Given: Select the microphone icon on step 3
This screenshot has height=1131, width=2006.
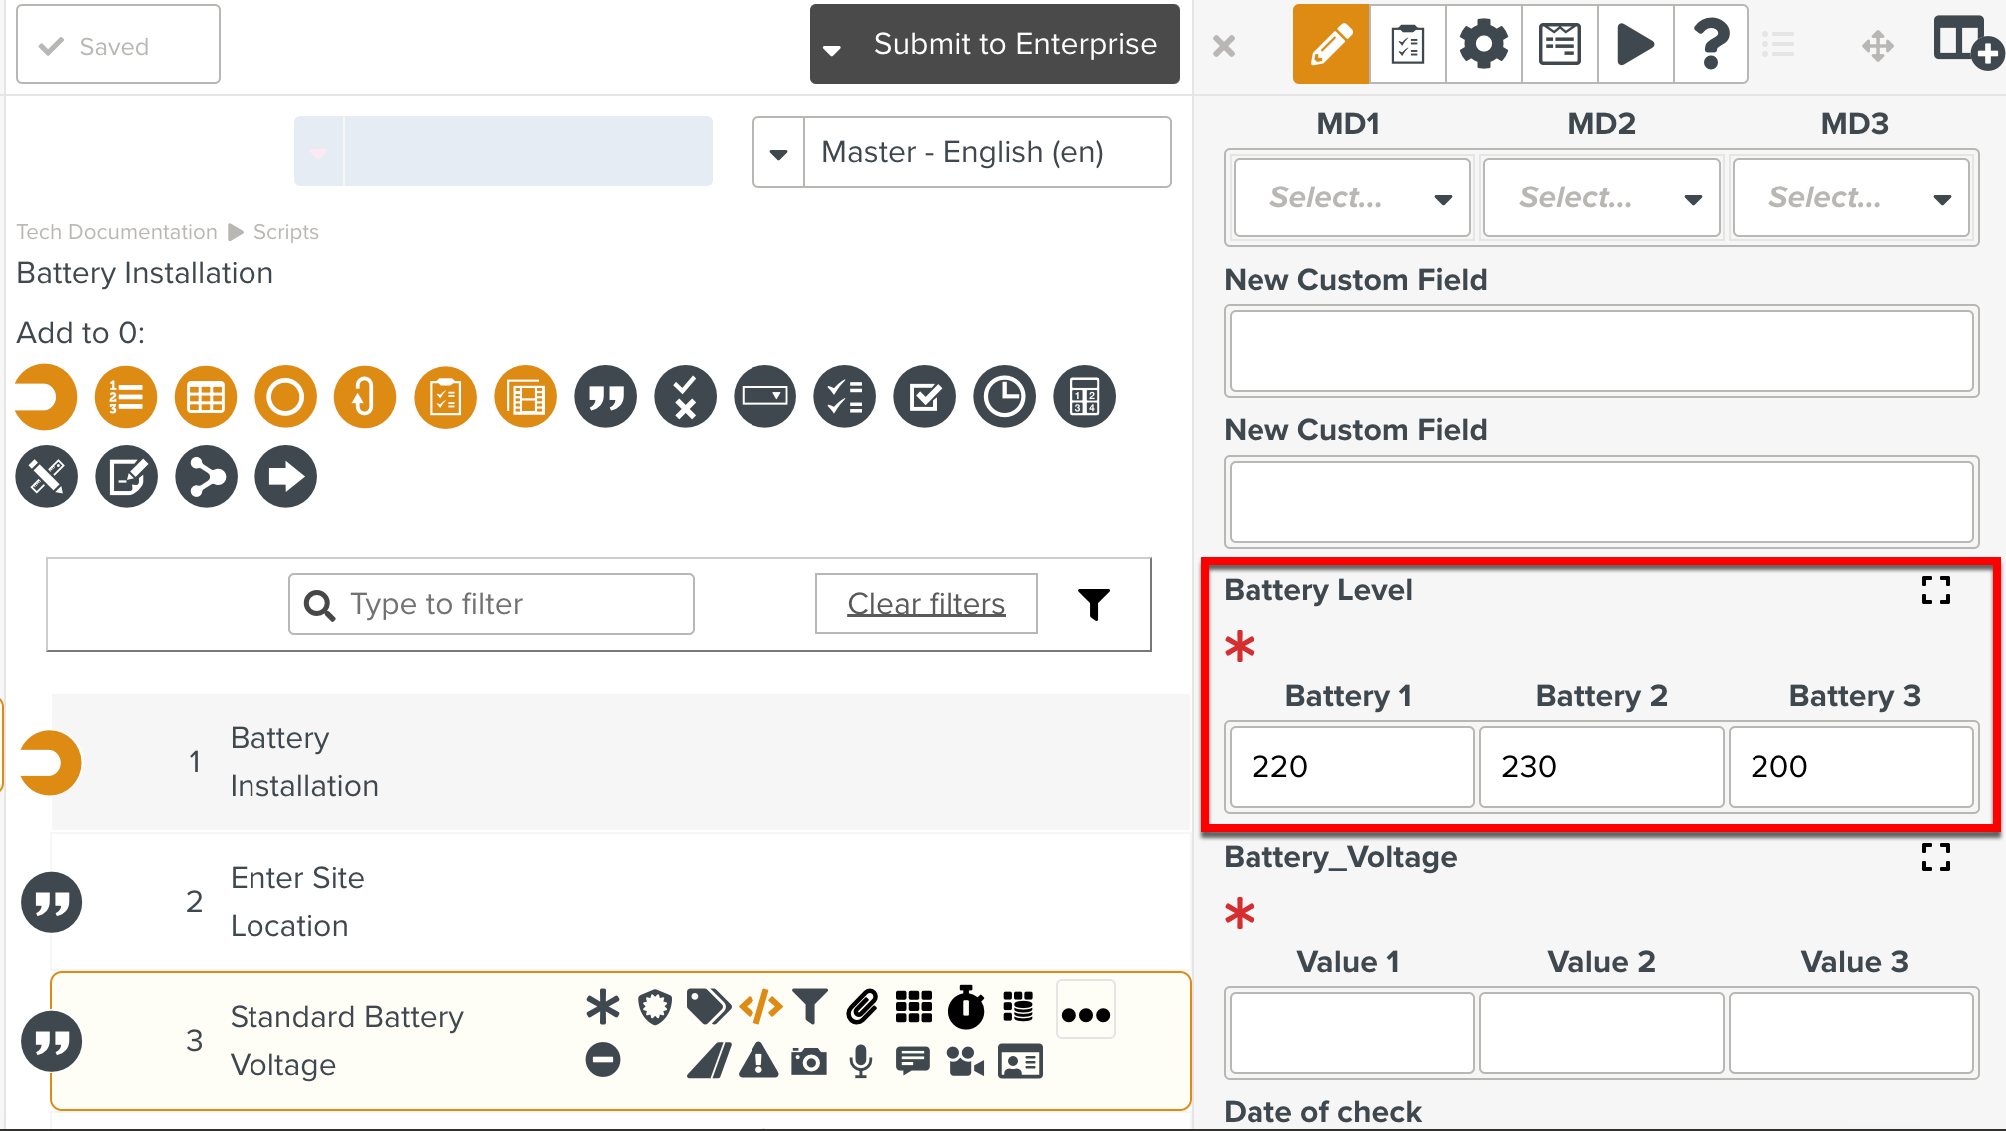Looking at the screenshot, I should click(x=860, y=1061).
